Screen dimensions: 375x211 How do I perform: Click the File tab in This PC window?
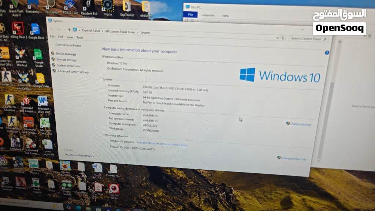tap(190, 15)
